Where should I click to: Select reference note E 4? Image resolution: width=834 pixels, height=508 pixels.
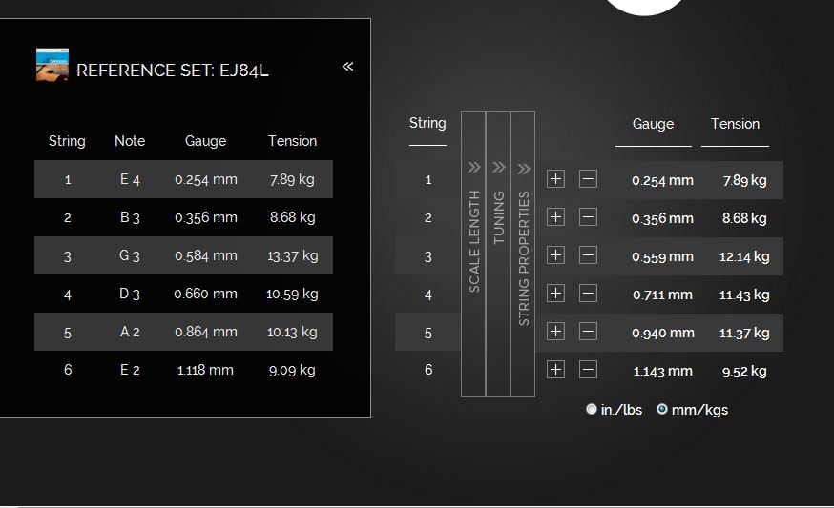coord(130,179)
